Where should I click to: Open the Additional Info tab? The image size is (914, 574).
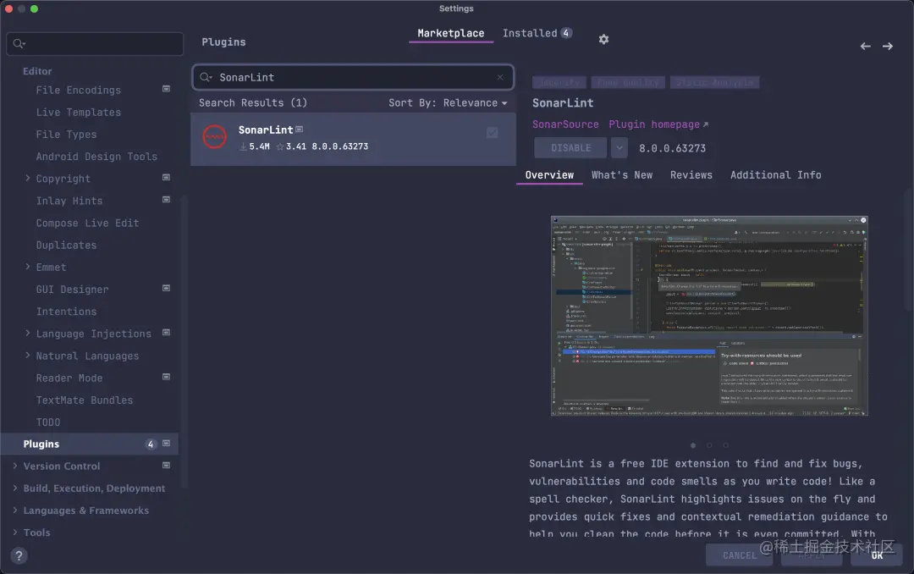tap(776, 175)
